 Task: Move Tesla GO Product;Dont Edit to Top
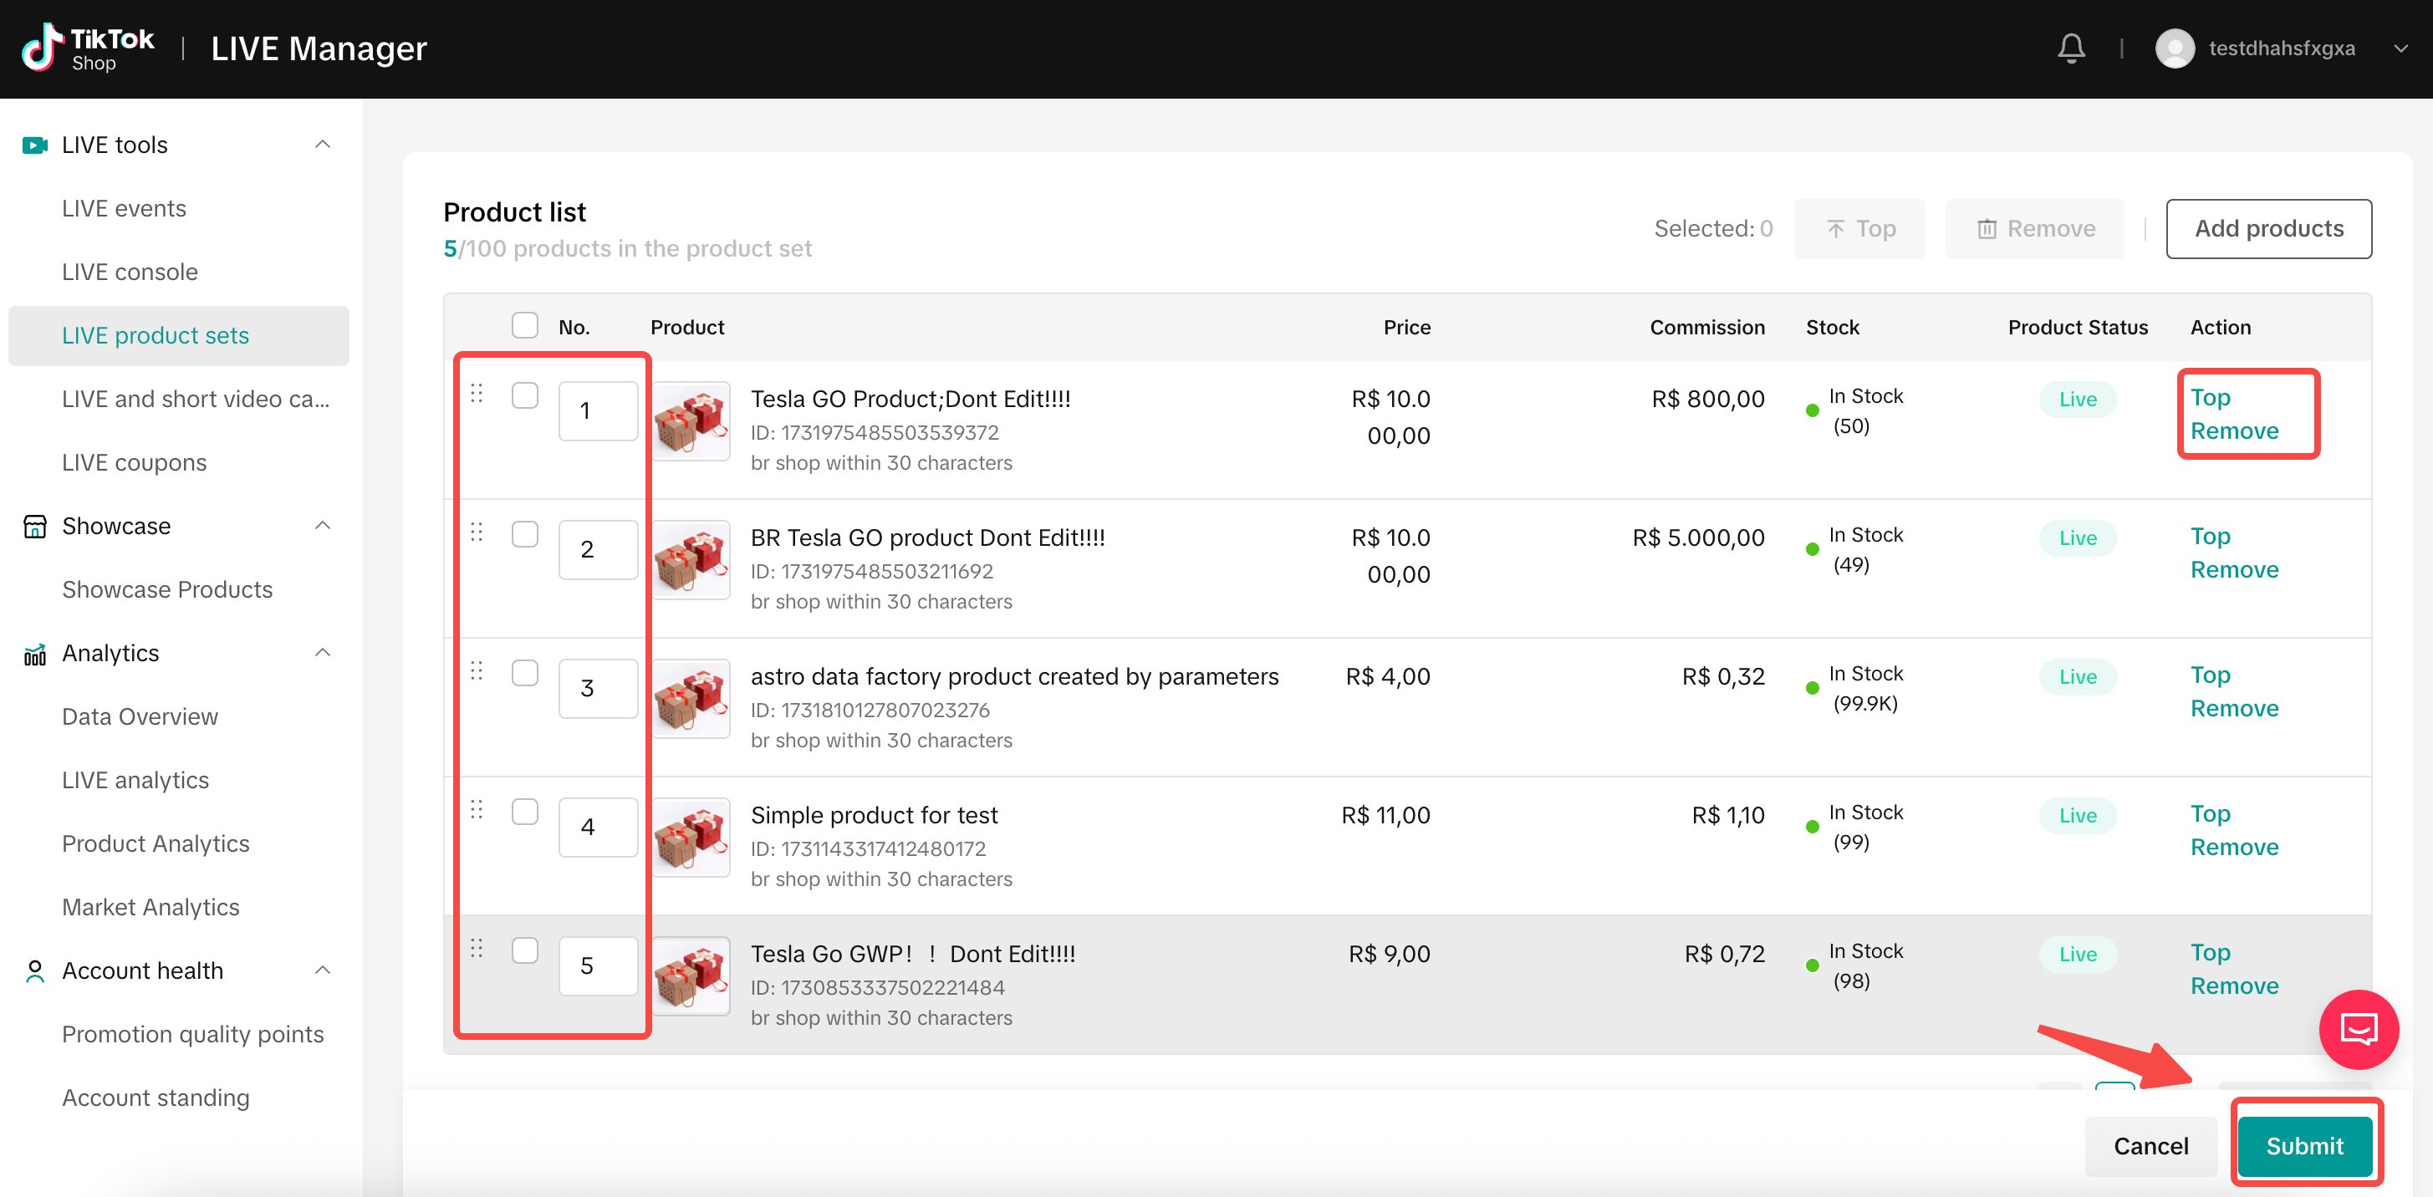(x=2210, y=397)
